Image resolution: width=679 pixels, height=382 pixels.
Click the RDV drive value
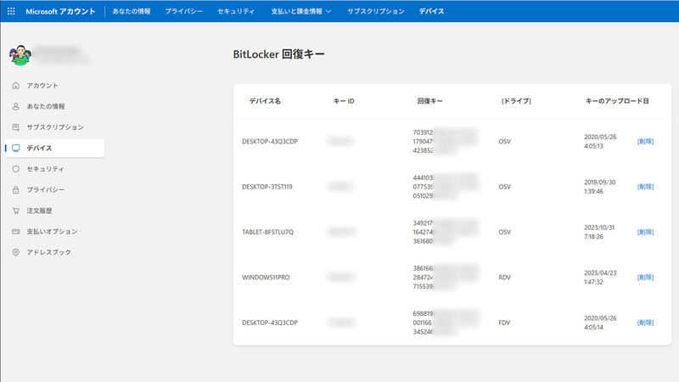(x=504, y=278)
